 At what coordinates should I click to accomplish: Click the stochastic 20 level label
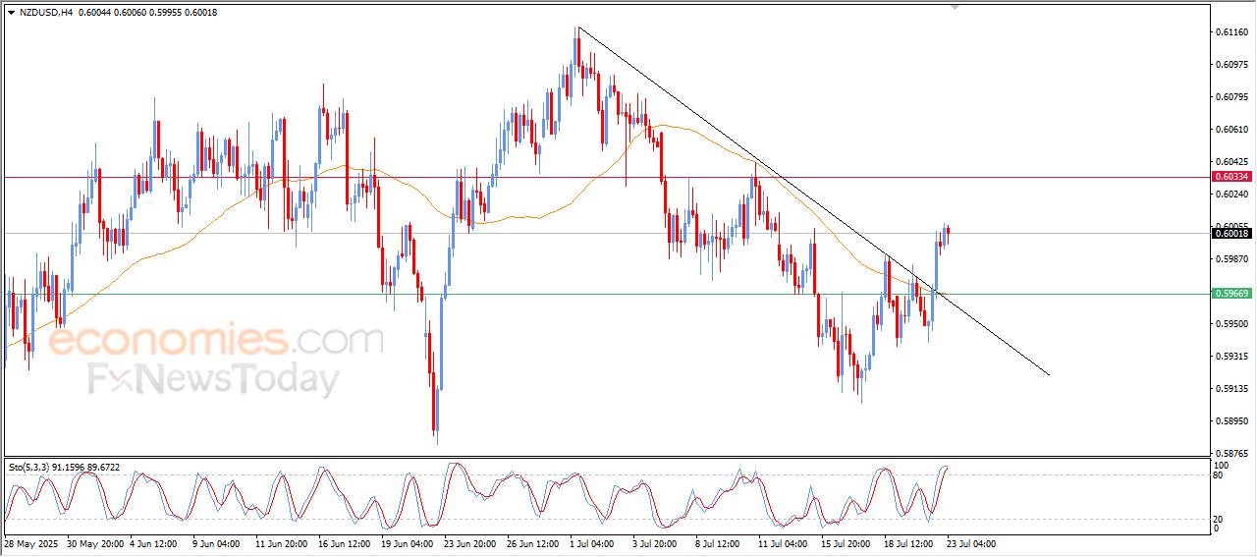[1220, 519]
